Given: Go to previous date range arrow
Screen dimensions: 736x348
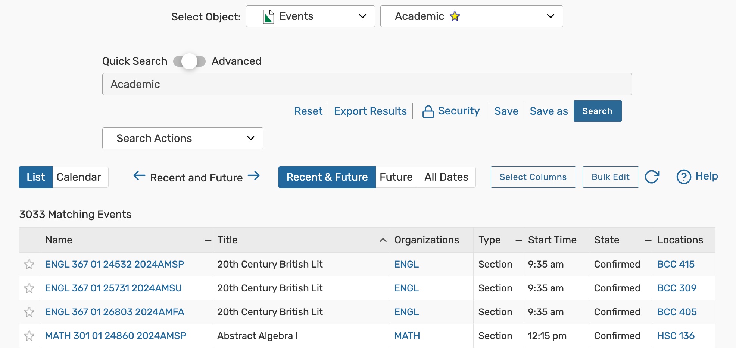Looking at the screenshot, I should [139, 175].
